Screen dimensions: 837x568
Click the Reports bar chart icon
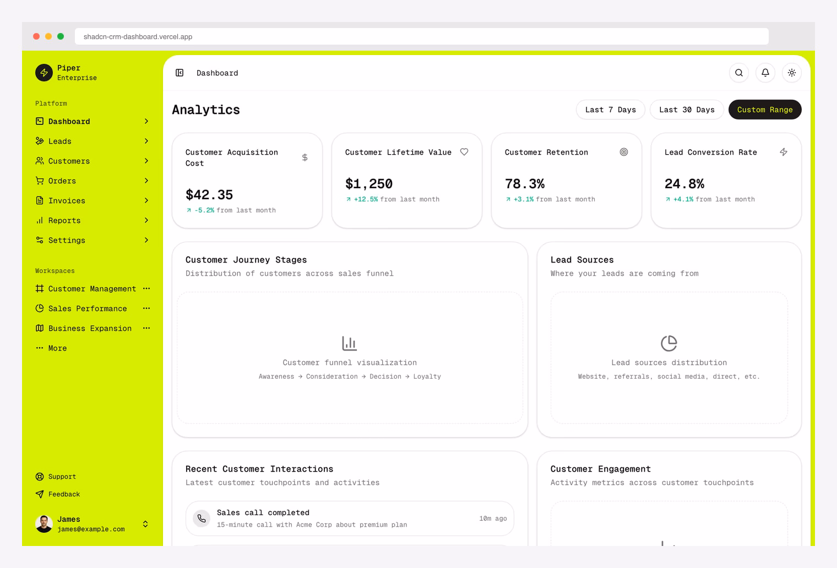pos(40,220)
